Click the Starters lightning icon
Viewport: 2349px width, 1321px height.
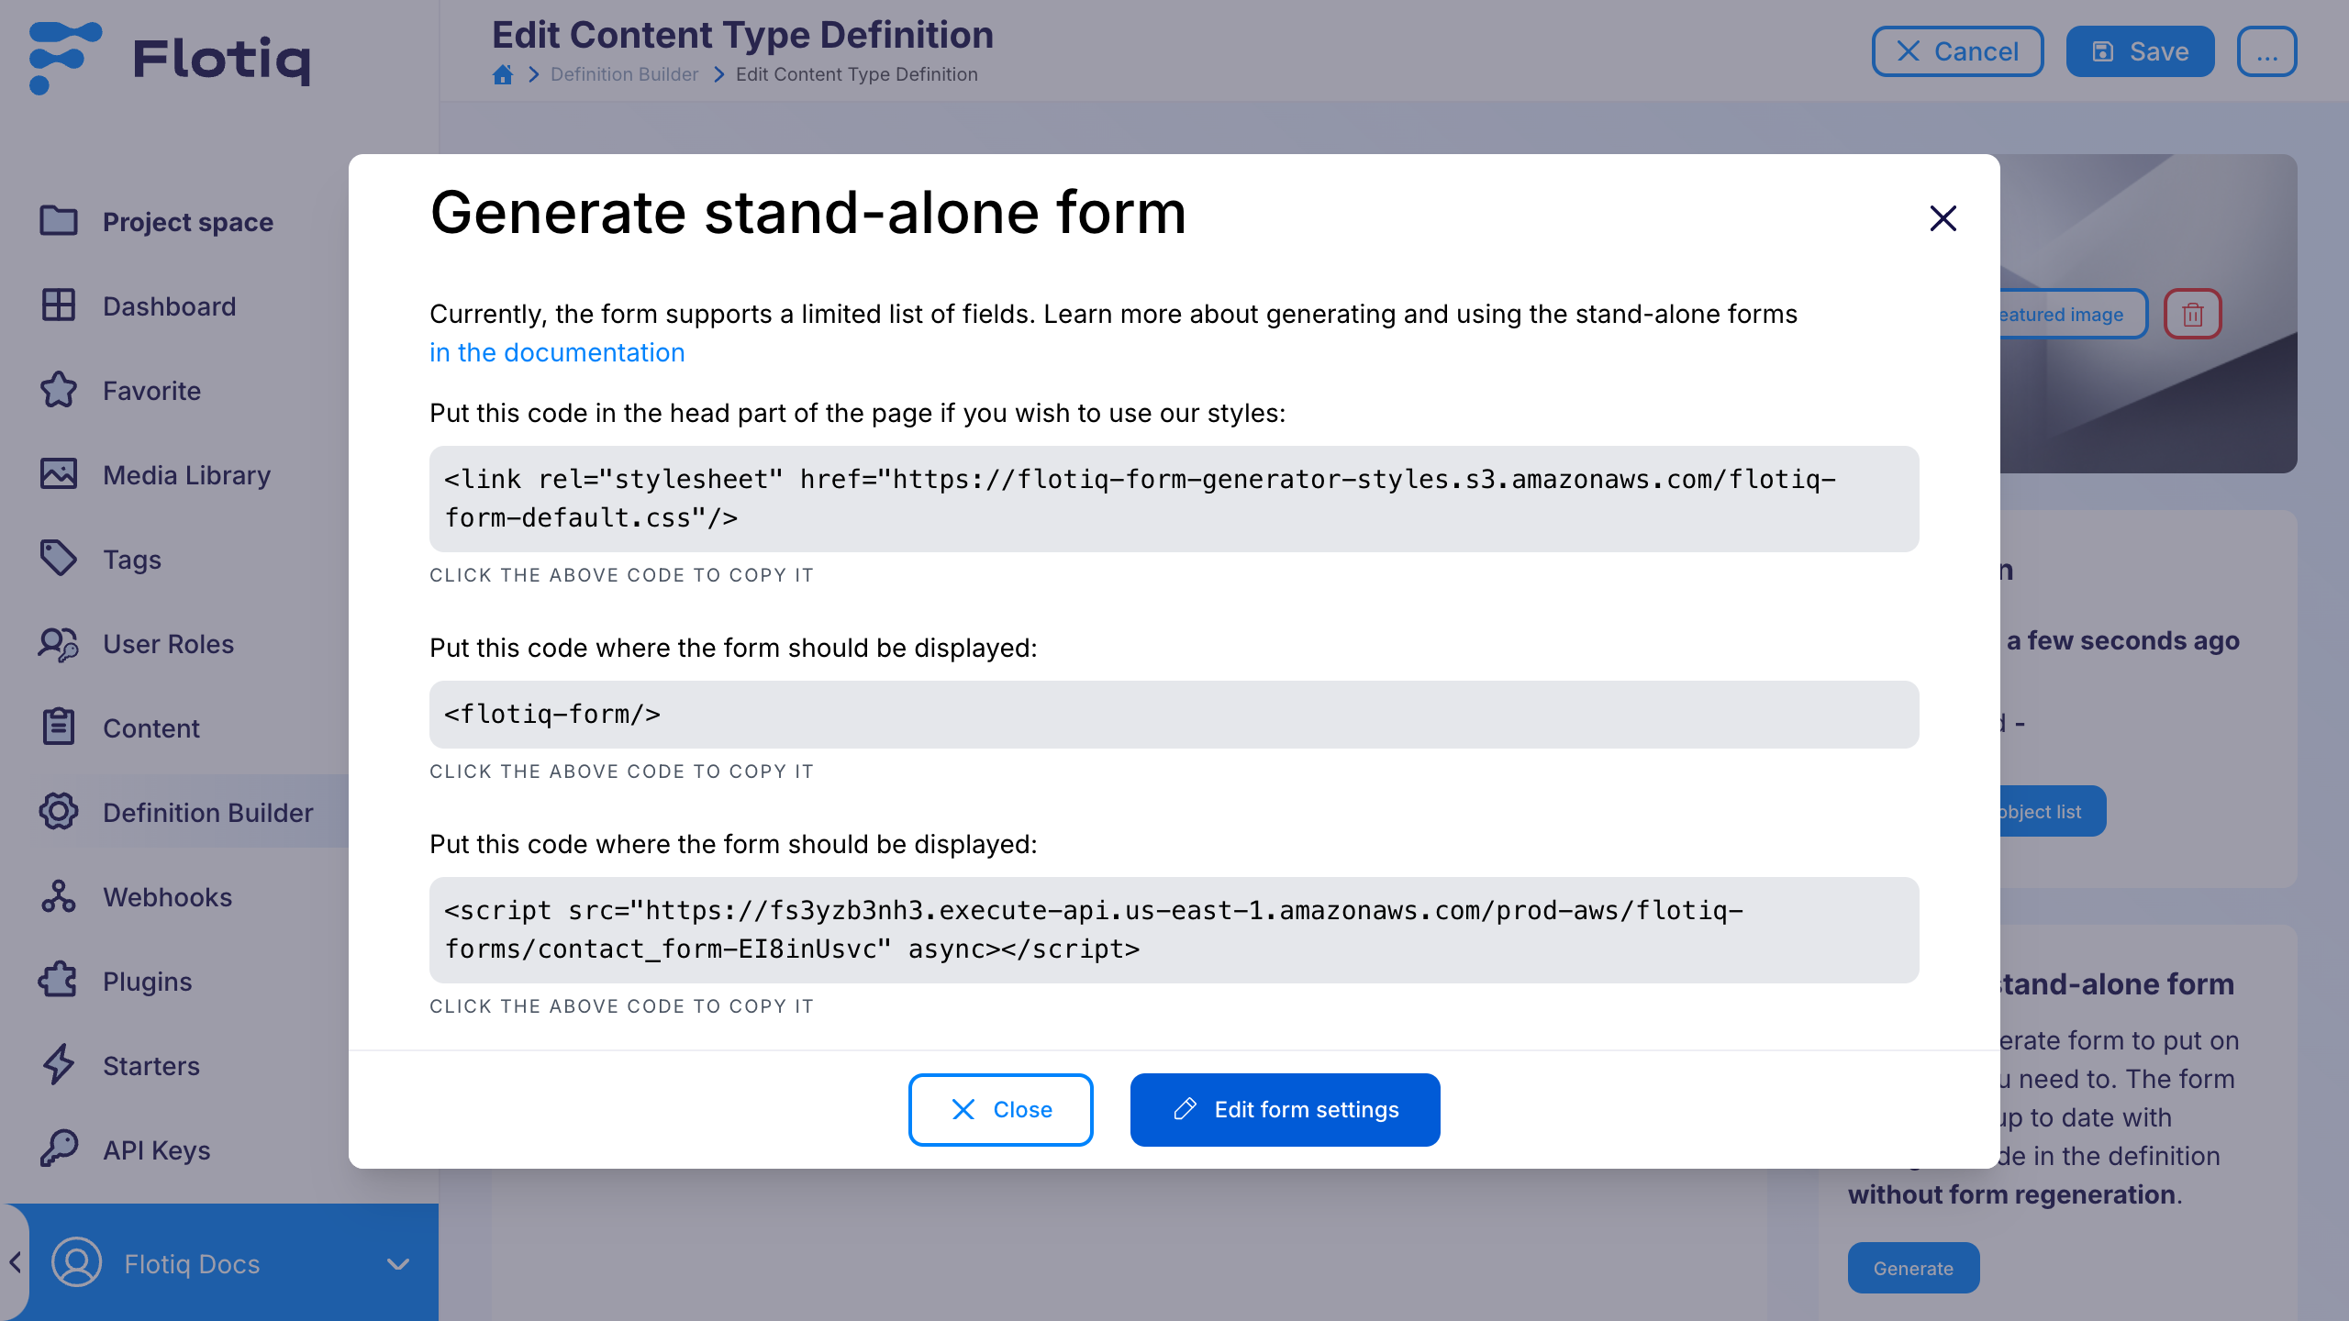coord(59,1065)
